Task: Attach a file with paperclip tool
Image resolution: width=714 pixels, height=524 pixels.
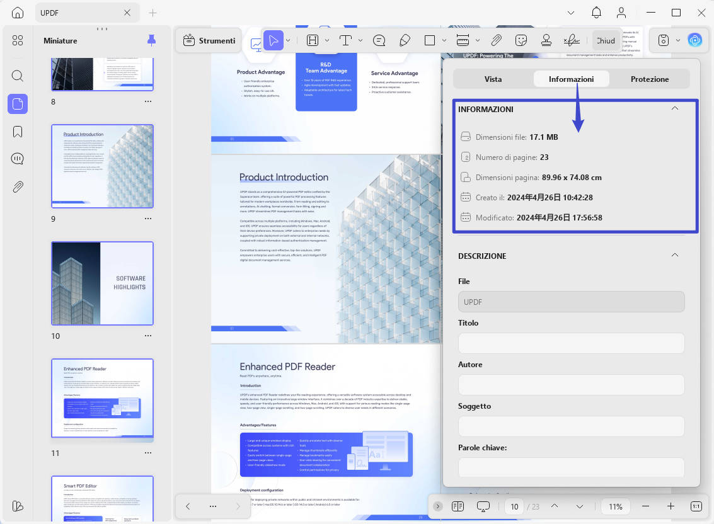Action: (496, 40)
